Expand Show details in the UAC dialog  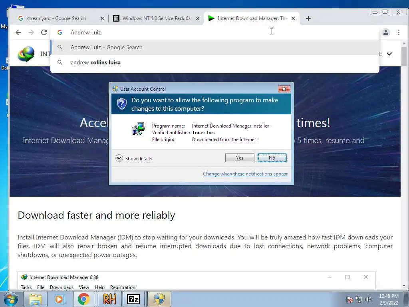click(133, 158)
